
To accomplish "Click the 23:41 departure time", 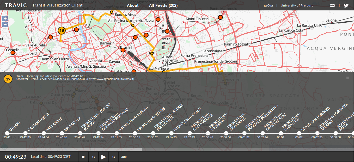I will [x=7, y=137].
